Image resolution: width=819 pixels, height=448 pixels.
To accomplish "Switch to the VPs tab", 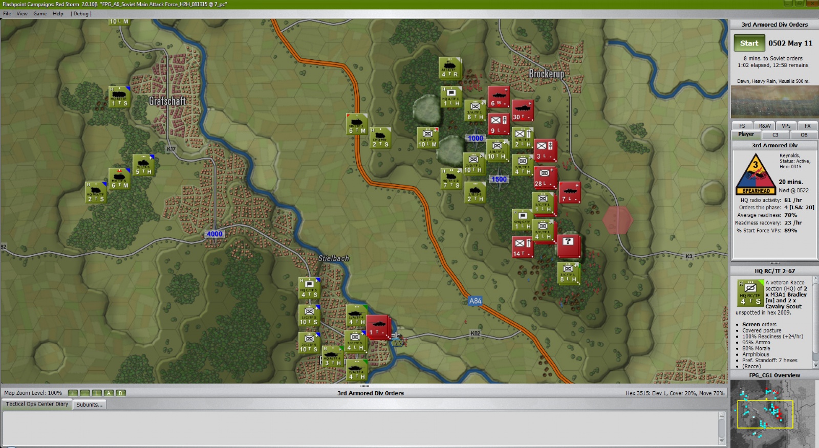I will [x=786, y=126].
